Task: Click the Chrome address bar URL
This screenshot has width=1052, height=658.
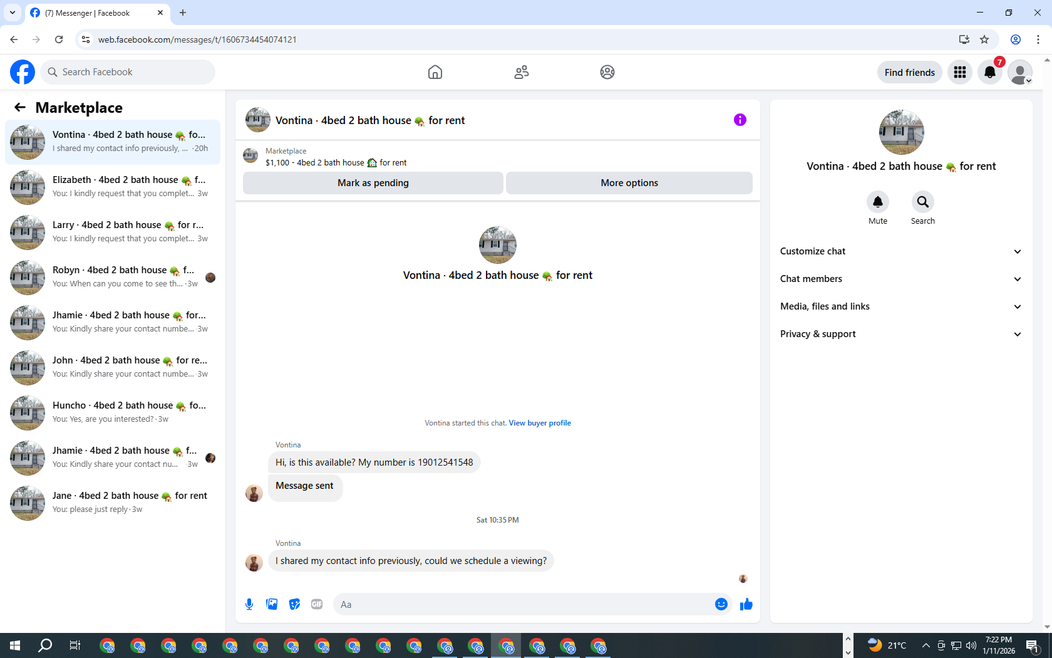Action: point(197,39)
